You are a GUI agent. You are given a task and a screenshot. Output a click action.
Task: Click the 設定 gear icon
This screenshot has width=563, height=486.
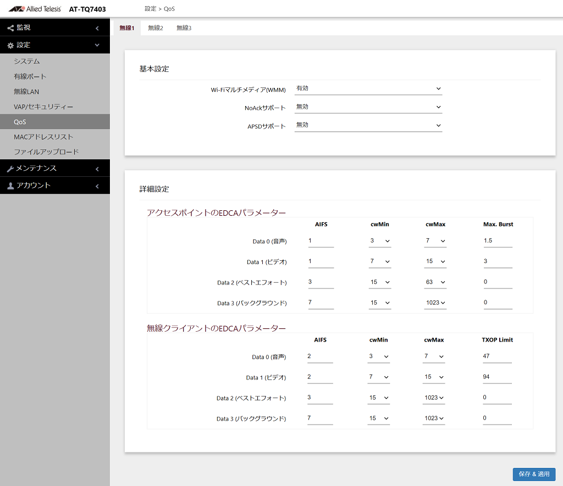coord(10,46)
